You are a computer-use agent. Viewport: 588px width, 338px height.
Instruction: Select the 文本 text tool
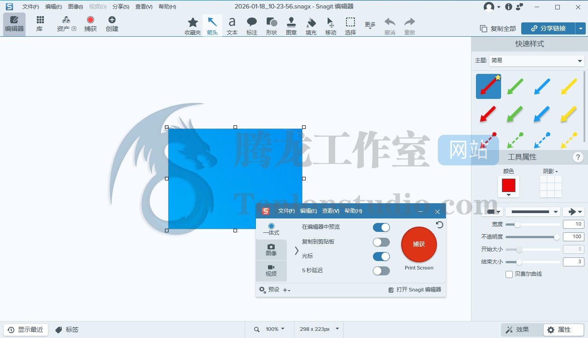click(x=232, y=26)
